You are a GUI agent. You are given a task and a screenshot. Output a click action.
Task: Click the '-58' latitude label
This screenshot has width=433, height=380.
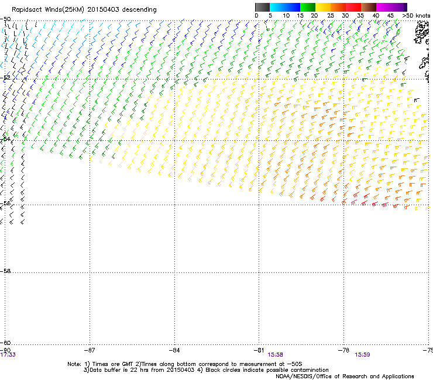click(x=5, y=271)
